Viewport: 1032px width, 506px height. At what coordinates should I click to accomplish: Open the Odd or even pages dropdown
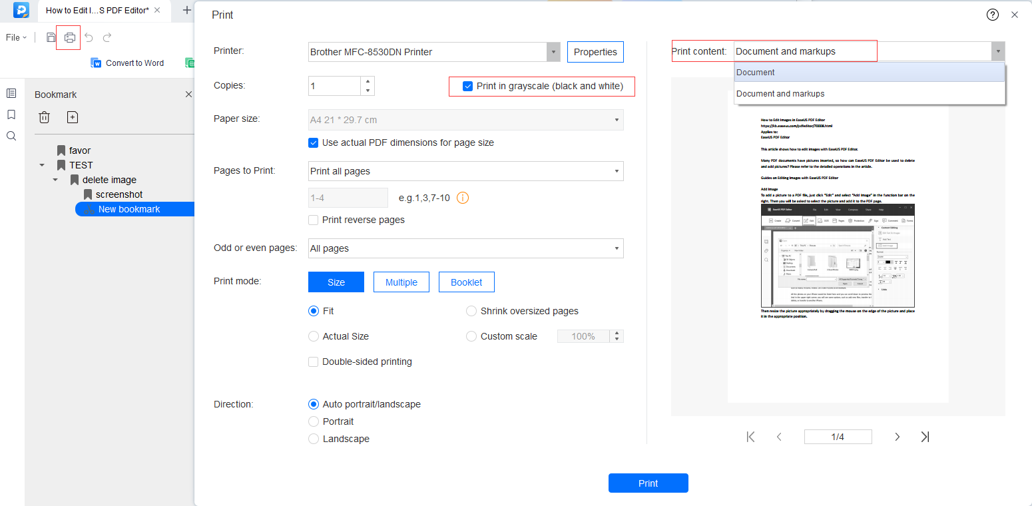click(466, 248)
